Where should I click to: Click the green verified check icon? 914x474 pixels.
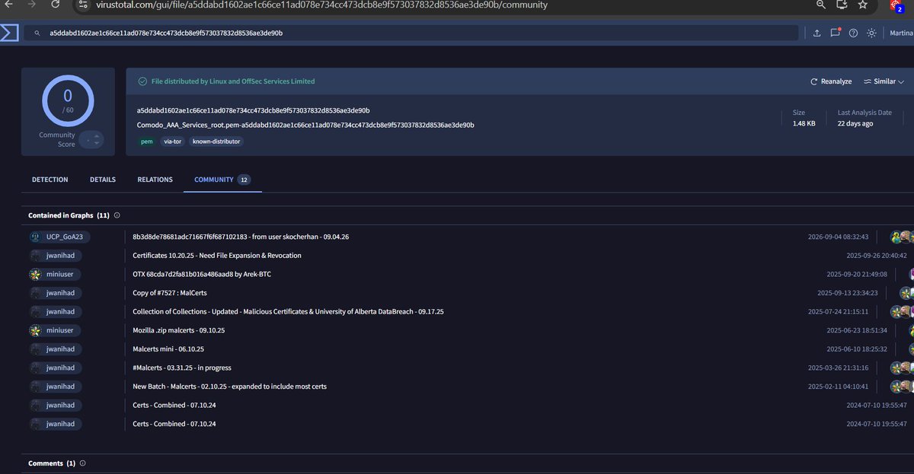point(142,81)
